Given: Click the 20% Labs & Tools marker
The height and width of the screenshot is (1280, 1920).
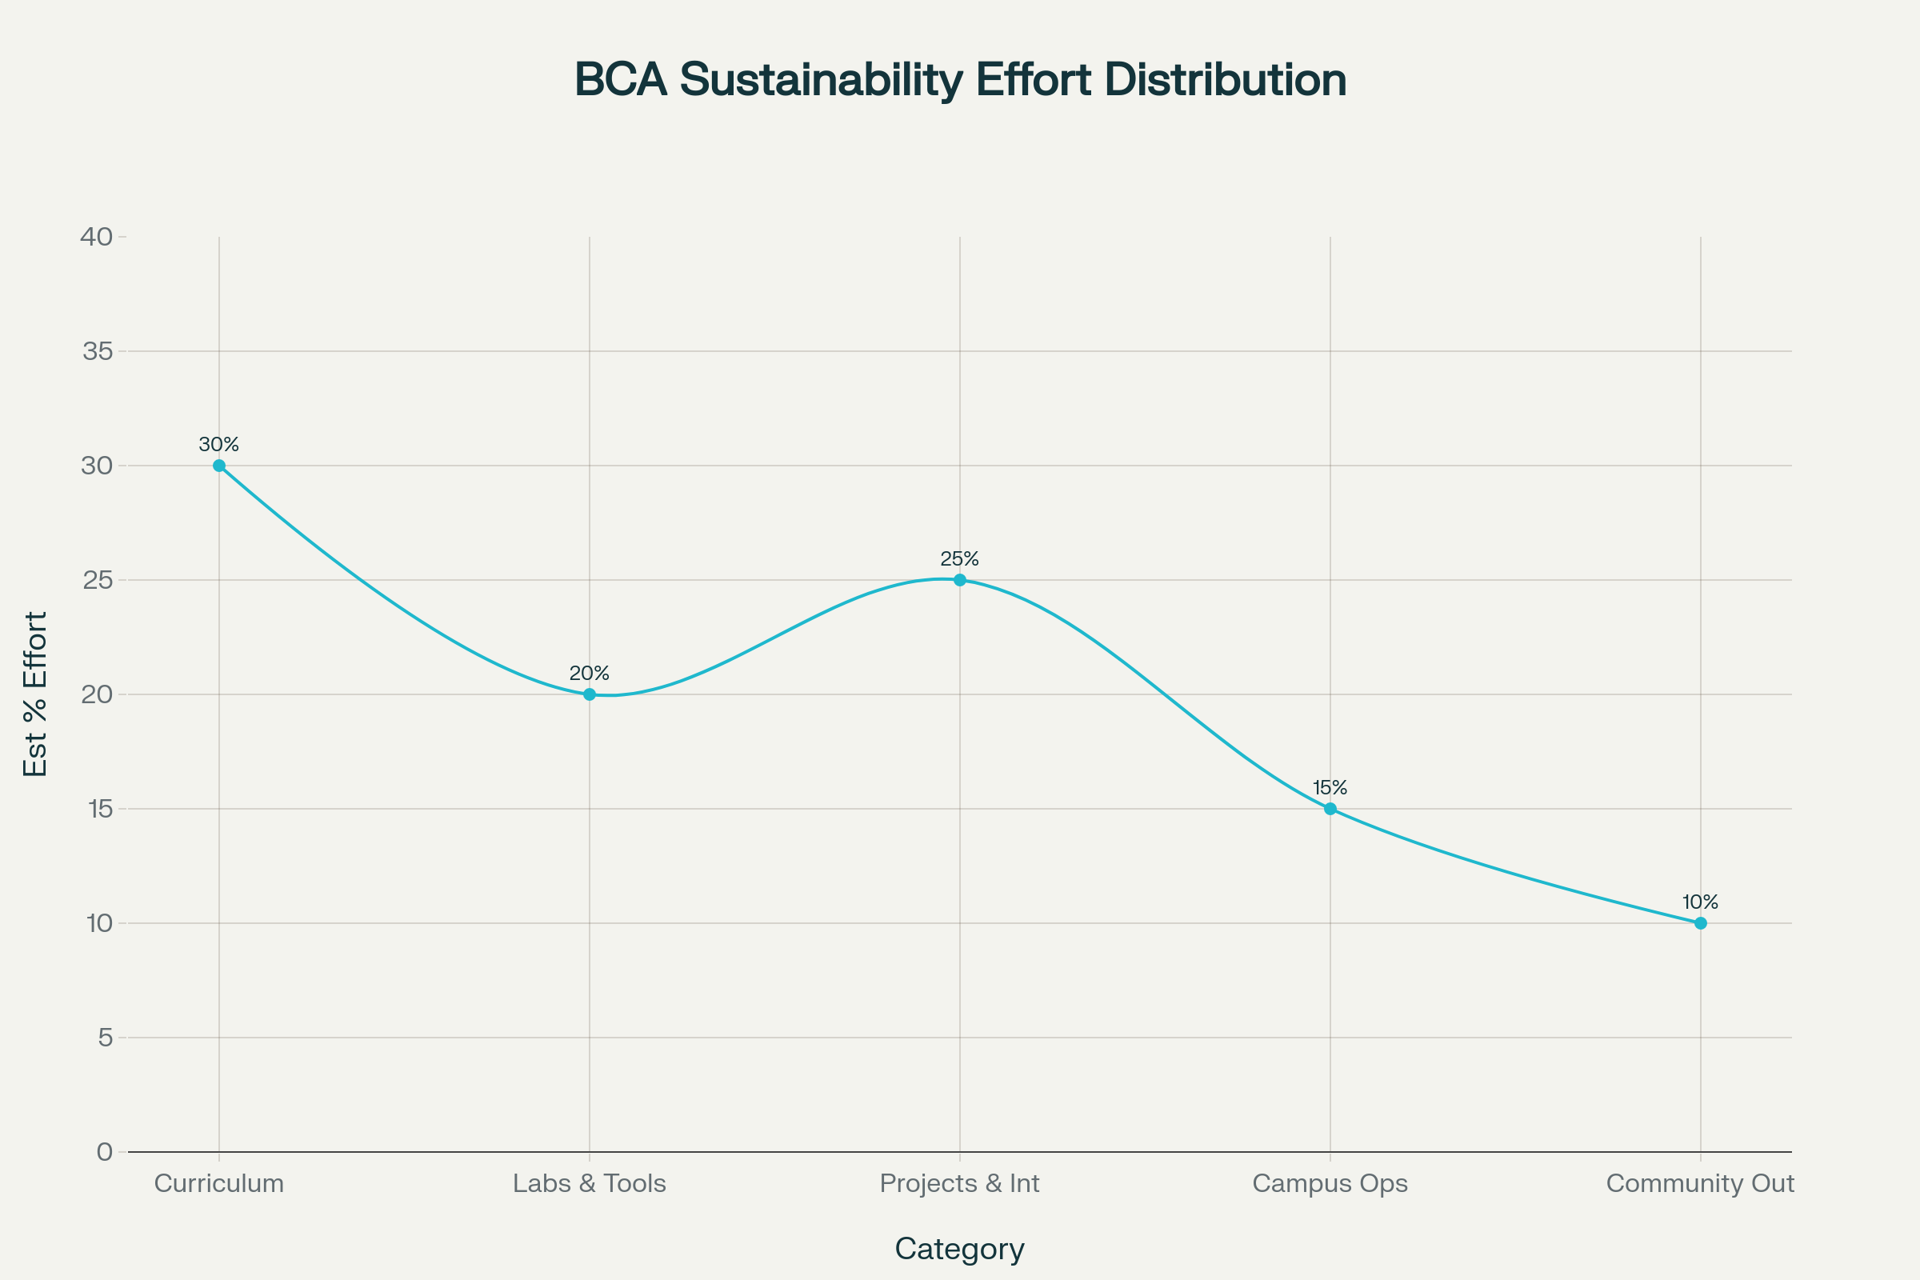Looking at the screenshot, I should click(x=590, y=694).
